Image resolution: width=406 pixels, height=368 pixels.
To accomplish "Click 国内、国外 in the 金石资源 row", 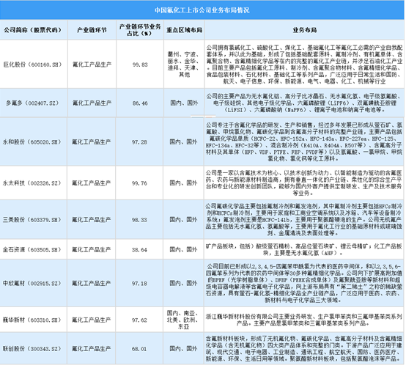I will tap(184, 250).
